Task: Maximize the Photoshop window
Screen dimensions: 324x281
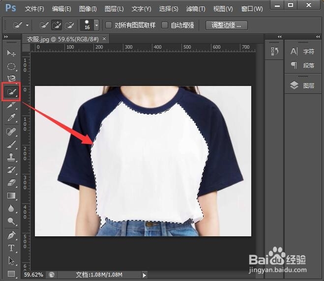Action: coord(291,5)
